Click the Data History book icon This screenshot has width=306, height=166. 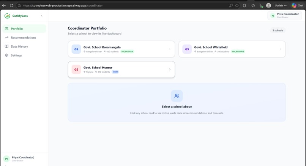[6, 47]
